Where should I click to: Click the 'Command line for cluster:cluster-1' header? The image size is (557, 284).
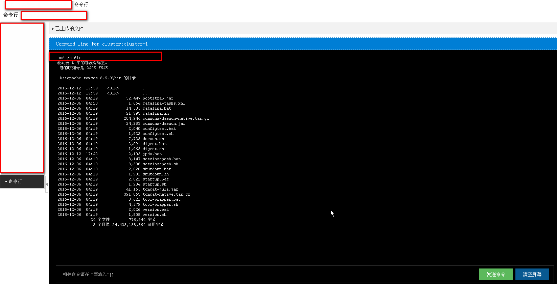click(101, 44)
